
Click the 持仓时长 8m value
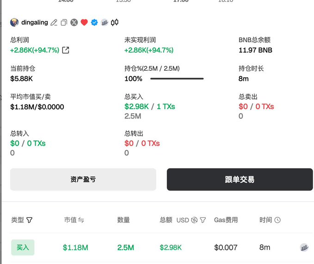(244, 79)
